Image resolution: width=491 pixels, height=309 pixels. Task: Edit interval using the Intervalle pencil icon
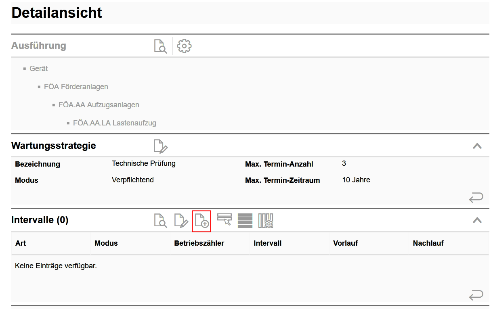[181, 221]
